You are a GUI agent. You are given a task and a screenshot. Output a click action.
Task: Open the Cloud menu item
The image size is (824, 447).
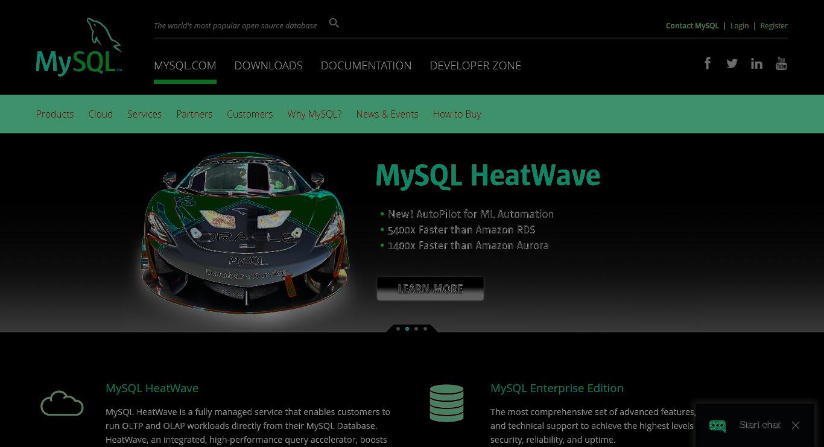click(x=101, y=114)
